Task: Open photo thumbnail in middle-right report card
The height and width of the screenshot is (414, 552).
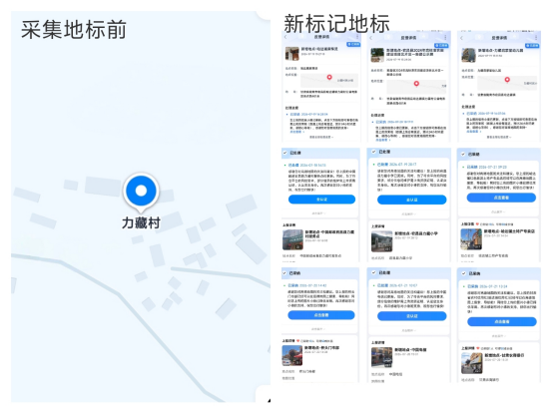Action: click(x=471, y=239)
